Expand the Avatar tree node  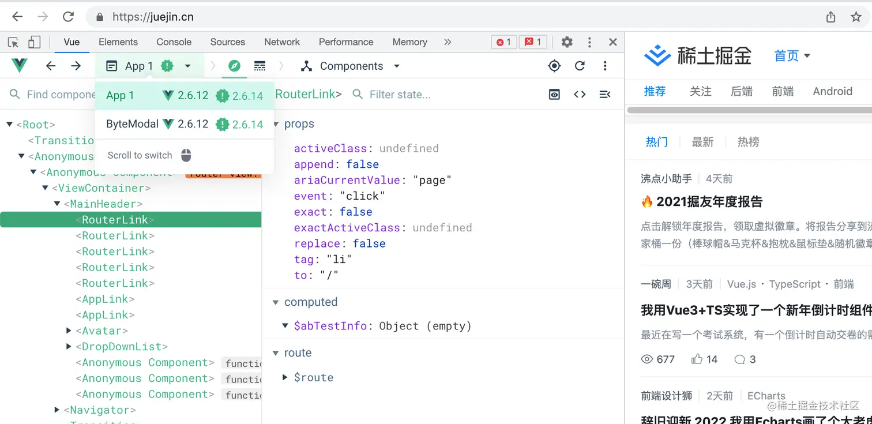click(69, 331)
